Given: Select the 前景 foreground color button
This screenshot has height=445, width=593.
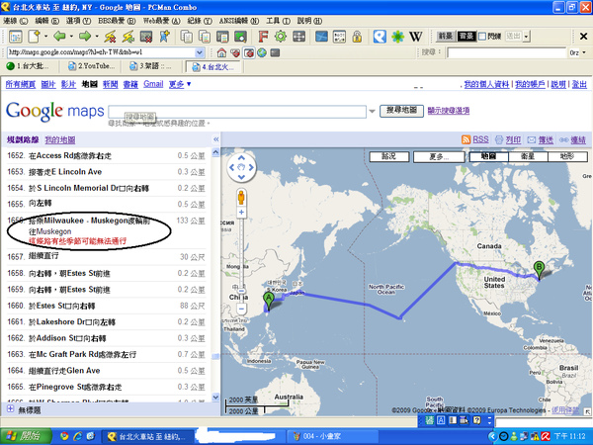Looking at the screenshot, I should coord(445,37).
